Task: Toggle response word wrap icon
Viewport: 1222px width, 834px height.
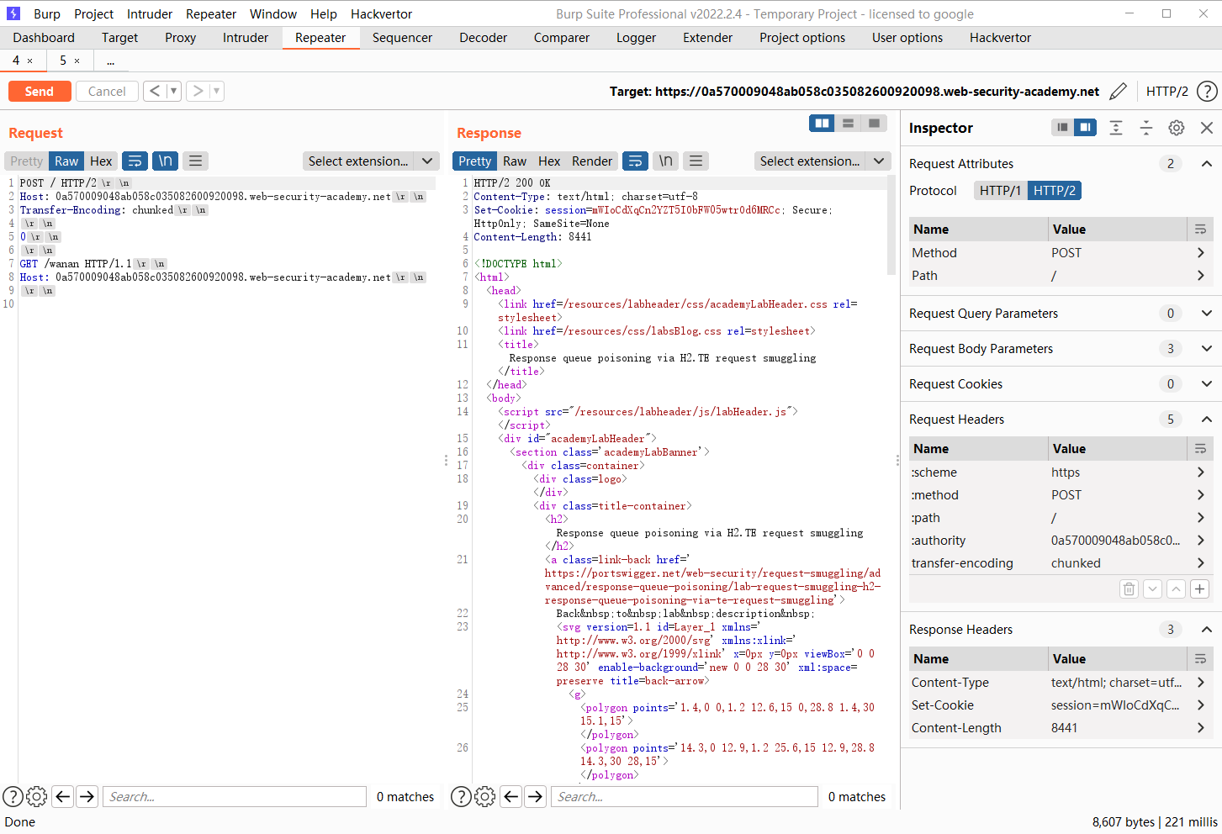Action: point(635,161)
